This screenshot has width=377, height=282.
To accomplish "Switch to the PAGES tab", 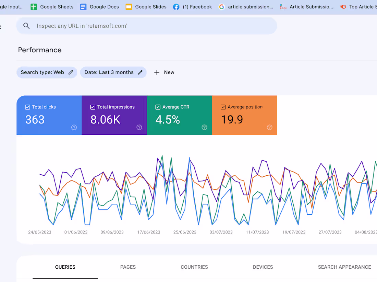I will coord(128,267).
